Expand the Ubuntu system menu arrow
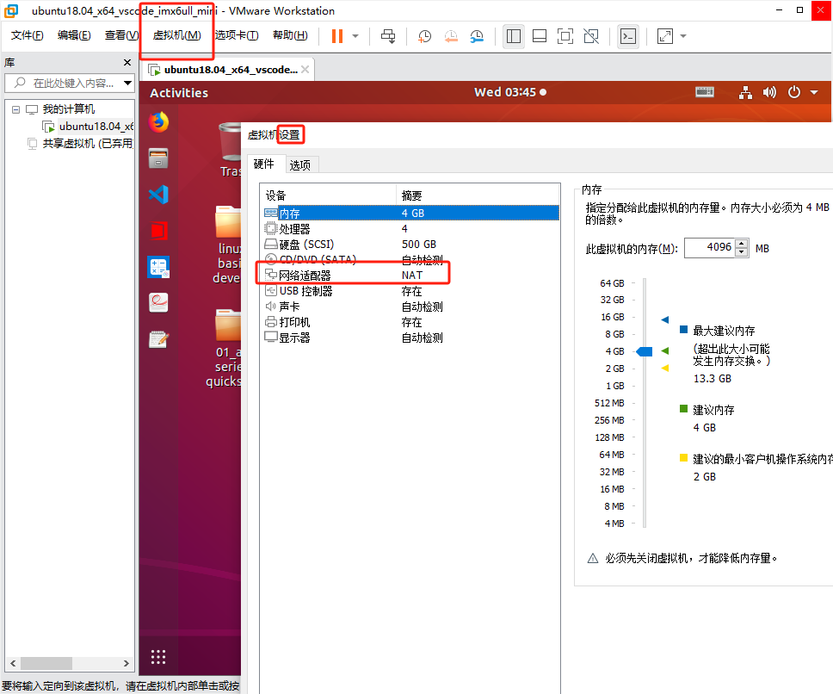This screenshot has height=694, width=833. 814,92
